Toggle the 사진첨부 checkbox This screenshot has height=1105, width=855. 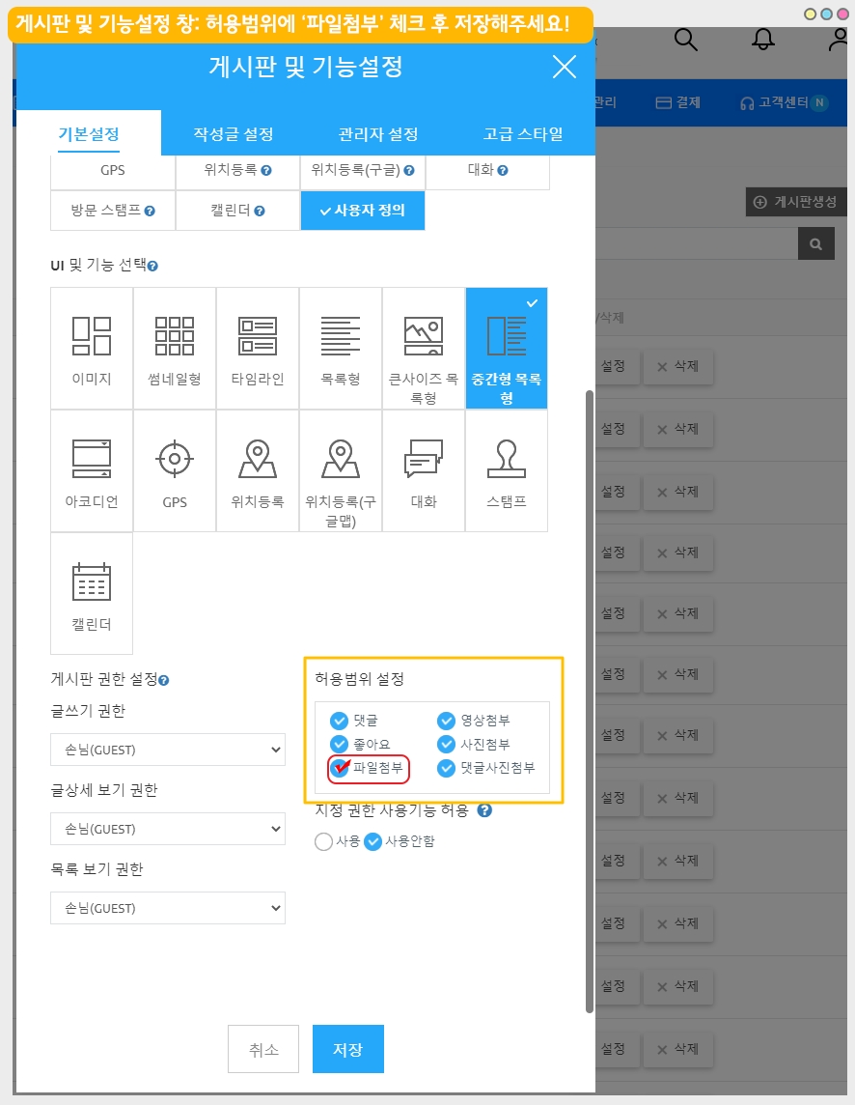coord(446,744)
